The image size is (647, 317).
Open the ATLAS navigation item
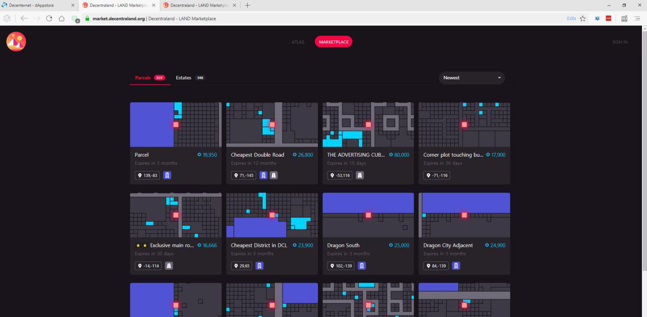(x=298, y=42)
